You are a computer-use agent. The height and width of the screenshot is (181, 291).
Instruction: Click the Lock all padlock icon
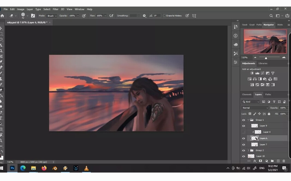pyautogui.click(x=269, y=114)
